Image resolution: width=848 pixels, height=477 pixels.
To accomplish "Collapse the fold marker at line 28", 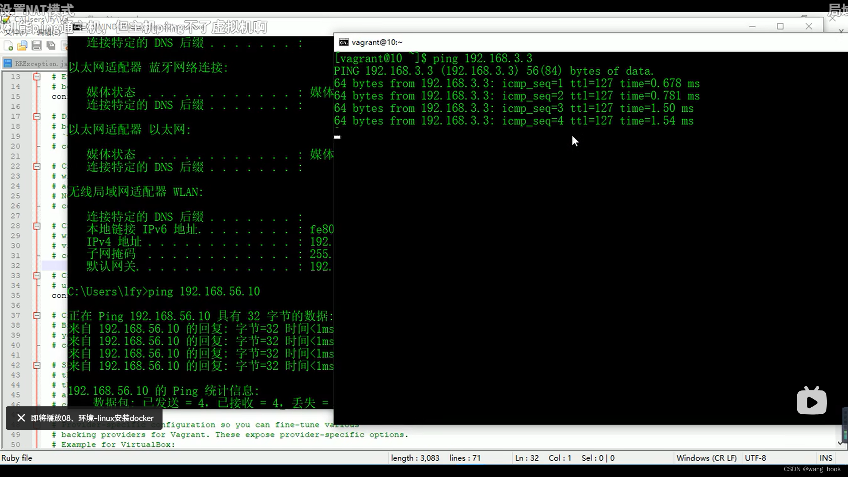I will point(37,226).
